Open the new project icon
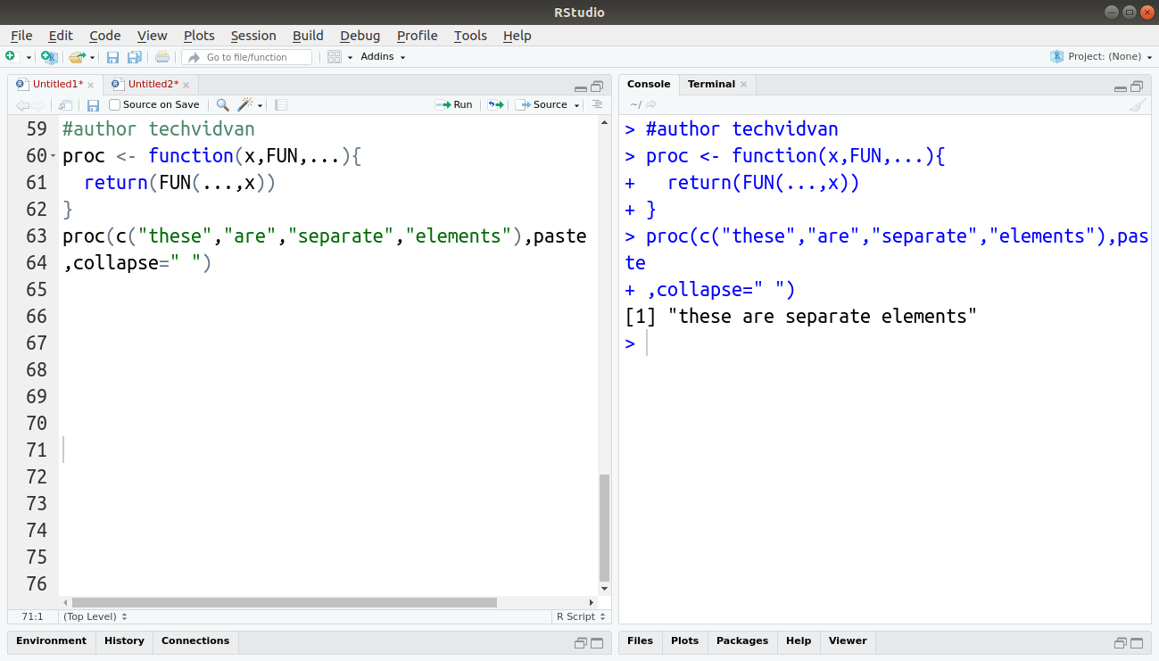 (49, 55)
